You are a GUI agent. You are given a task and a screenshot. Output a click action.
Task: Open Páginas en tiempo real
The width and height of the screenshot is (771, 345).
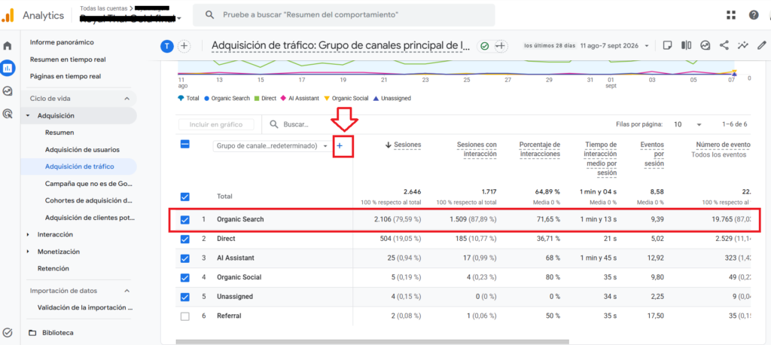(66, 76)
